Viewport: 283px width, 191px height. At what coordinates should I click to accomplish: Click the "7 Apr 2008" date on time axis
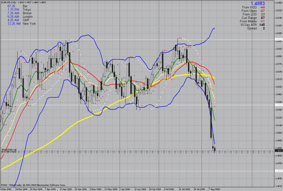(50, 189)
